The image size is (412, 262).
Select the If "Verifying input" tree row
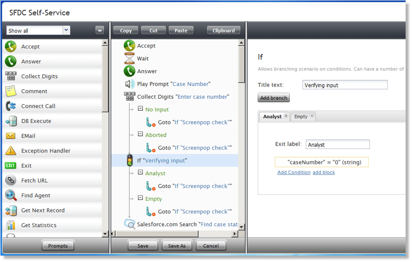click(175, 161)
